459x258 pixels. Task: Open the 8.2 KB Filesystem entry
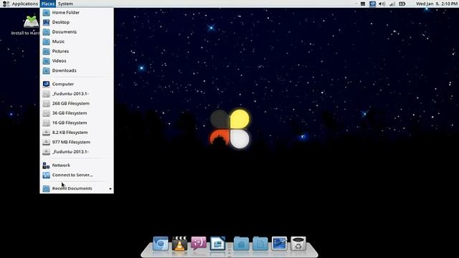[77, 132]
